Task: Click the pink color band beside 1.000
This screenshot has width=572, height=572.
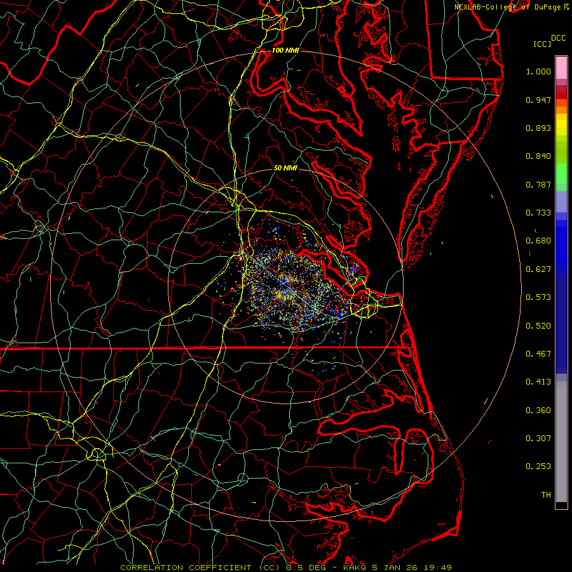Action: [x=561, y=68]
